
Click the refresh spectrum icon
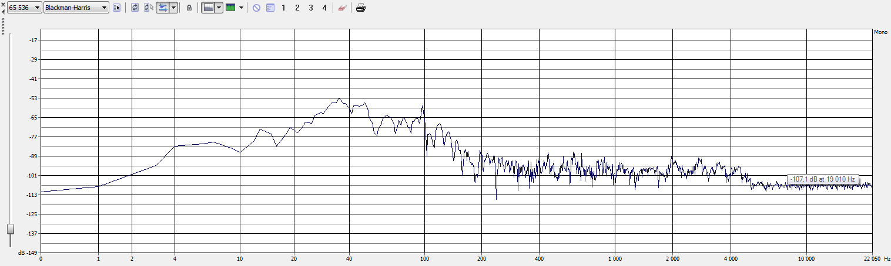(135, 8)
